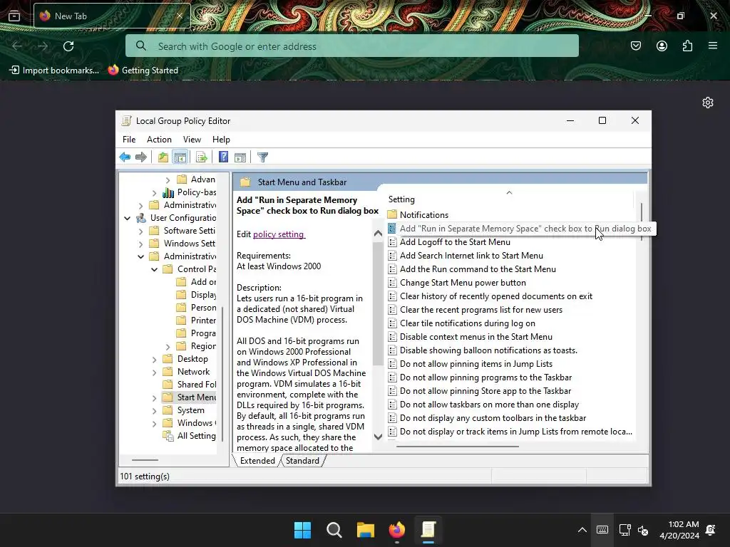Click the Forward arrow in Group Policy toolbar

point(140,157)
